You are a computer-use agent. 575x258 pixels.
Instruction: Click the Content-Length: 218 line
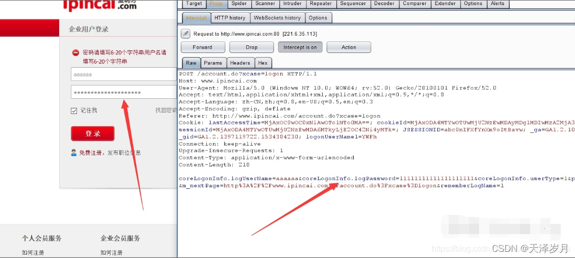coord(214,165)
